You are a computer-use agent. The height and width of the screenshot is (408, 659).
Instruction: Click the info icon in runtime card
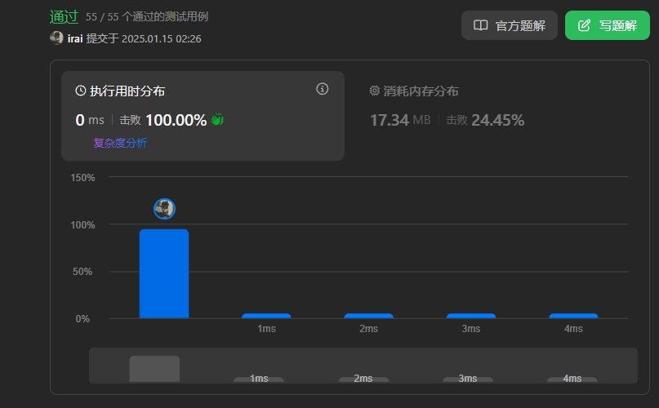[323, 89]
